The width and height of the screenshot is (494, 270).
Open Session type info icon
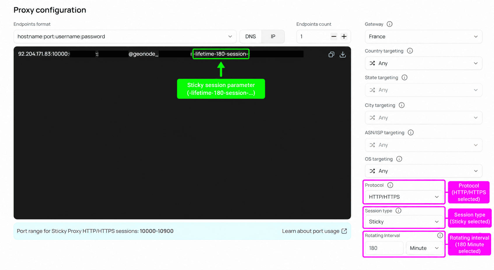click(398, 211)
